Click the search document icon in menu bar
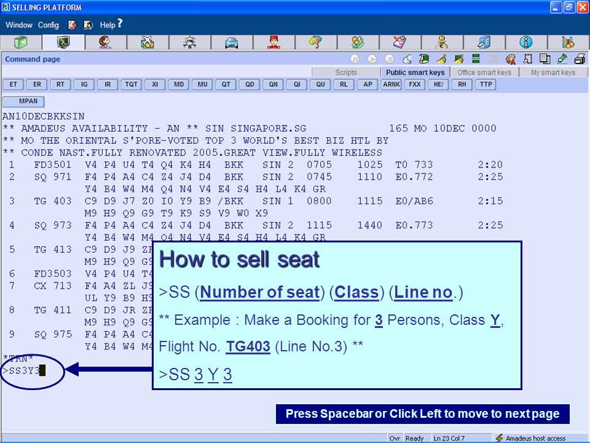The height and width of the screenshot is (443, 590). coord(88,25)
